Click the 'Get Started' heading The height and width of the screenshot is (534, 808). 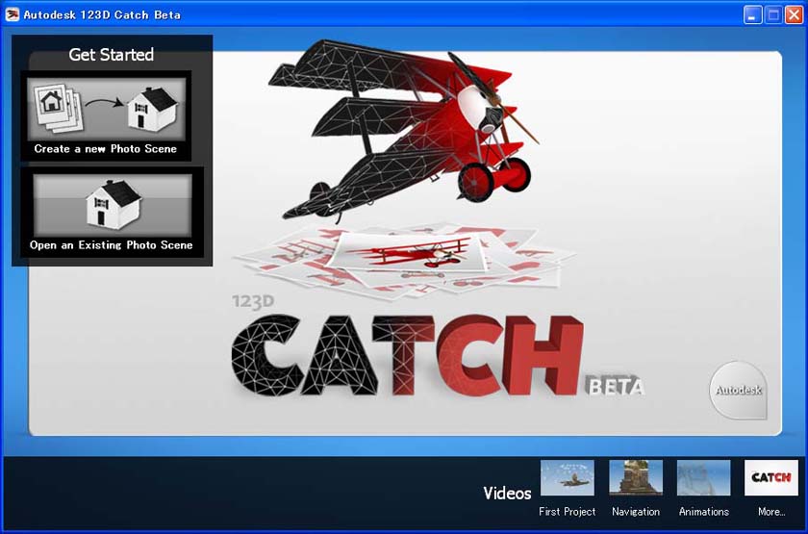112,55
